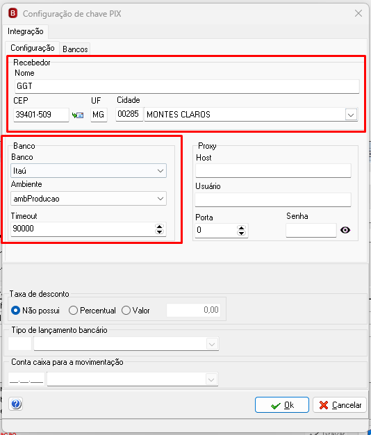Screen dimensions: 371x435
Task: Select the Integração tab
Action: pos(26,31)
